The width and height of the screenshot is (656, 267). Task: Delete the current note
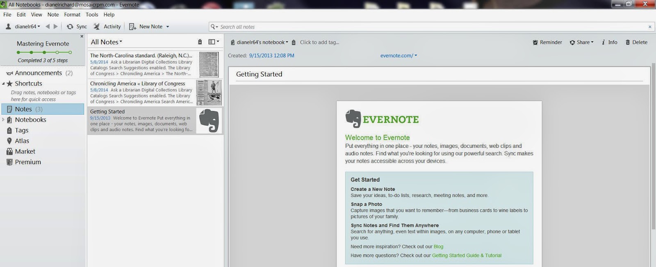click(636, 42)
